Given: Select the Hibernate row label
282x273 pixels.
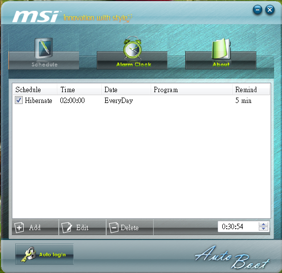Looking at the screenshot, I should click(39, 101).
